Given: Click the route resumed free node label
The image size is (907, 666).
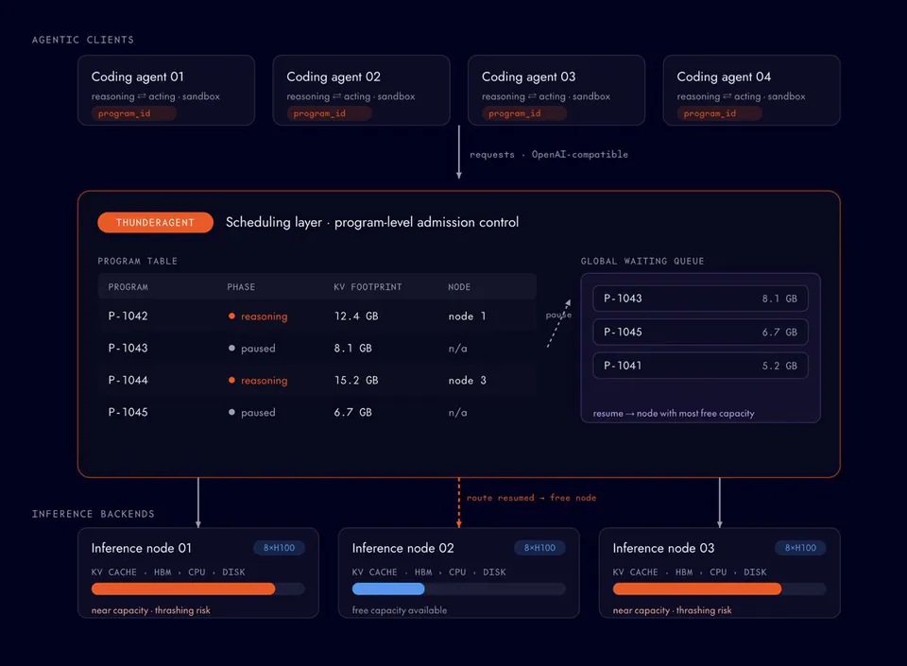Looking at the screenshot, I should coord(531,498).
